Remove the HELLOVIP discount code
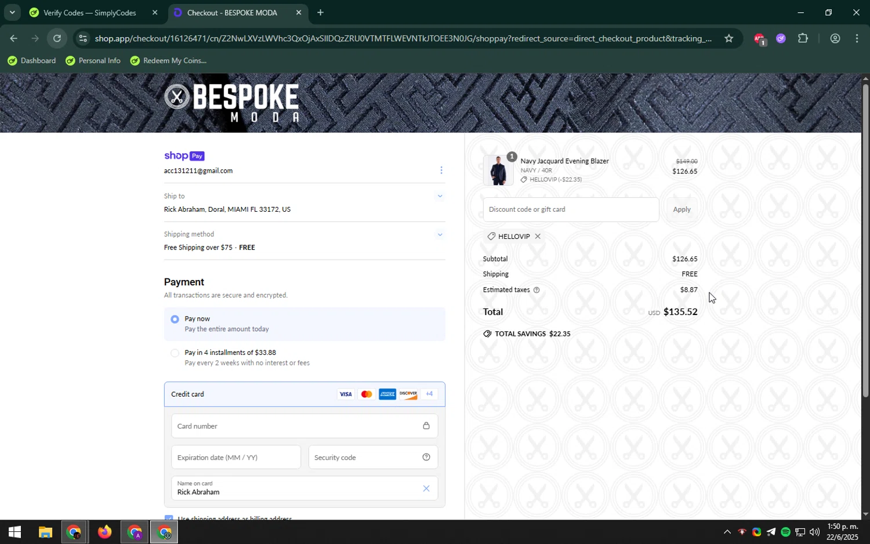The height and width of the screenshot is (544, 870). click(538, 236)
